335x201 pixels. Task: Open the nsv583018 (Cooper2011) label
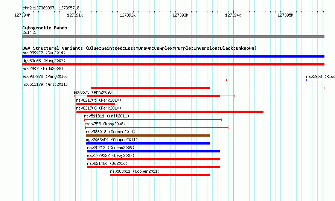pyautogui.click(x=111, y=132)
